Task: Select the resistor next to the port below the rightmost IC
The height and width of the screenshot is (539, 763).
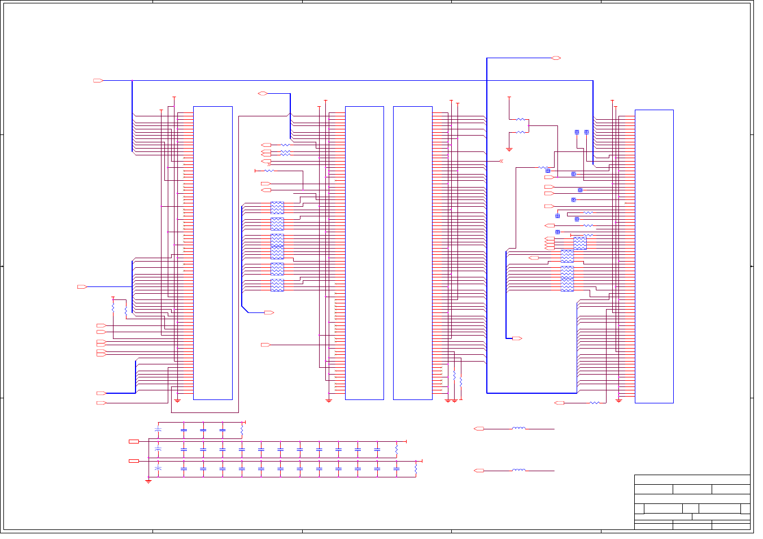Action: click(x=594, y=403)
